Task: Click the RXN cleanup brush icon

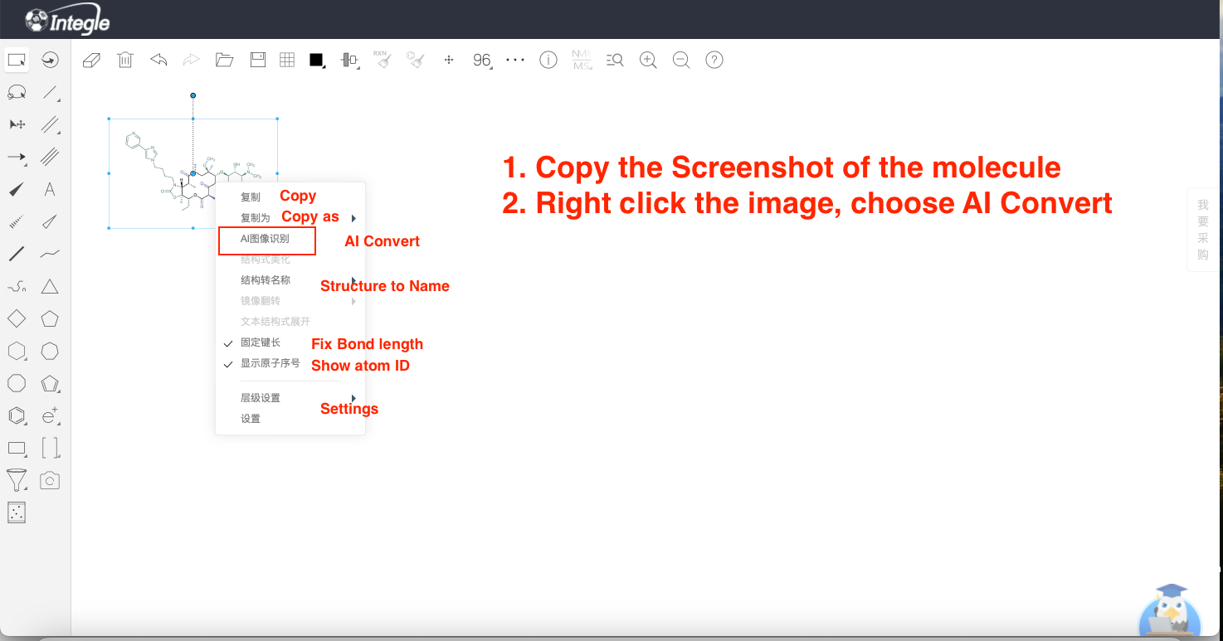Action: pyautogui.click(x=382, y=59)
